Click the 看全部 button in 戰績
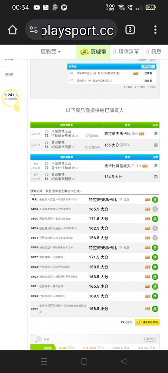The width and height of the screenshot is (168, 373). 150,339
